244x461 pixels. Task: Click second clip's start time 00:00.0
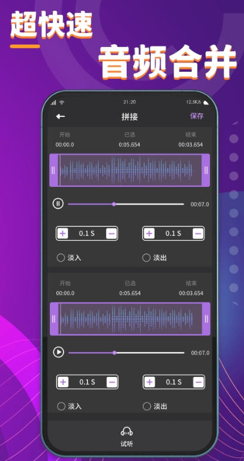pos(66,293)
